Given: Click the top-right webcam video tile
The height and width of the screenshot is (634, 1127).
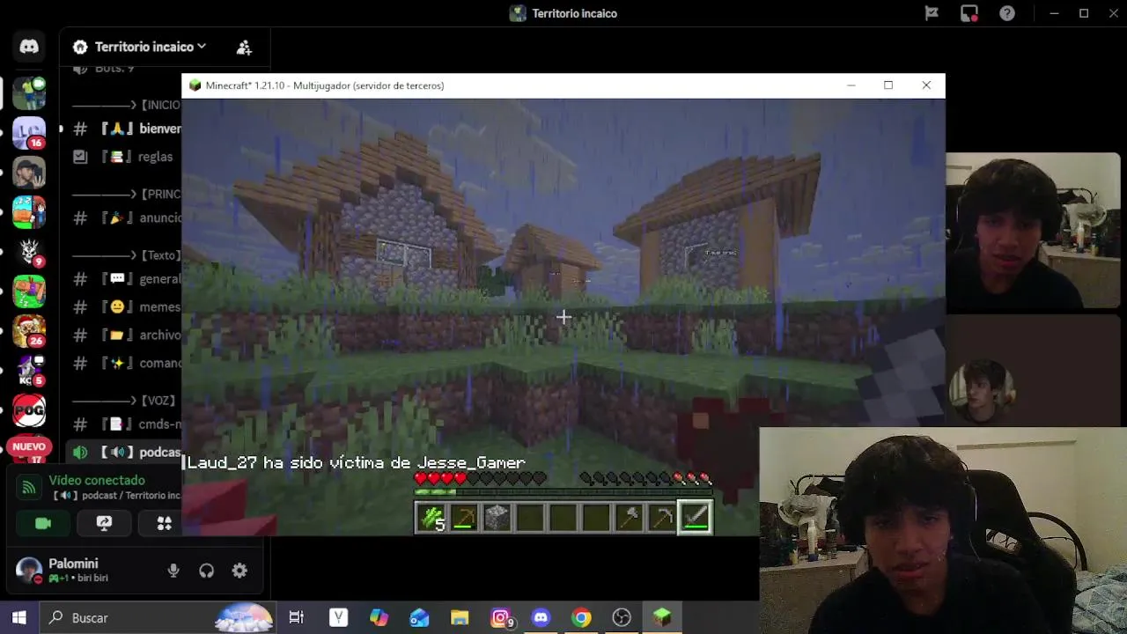Looking at the screenshot, I should point(1033,231).
